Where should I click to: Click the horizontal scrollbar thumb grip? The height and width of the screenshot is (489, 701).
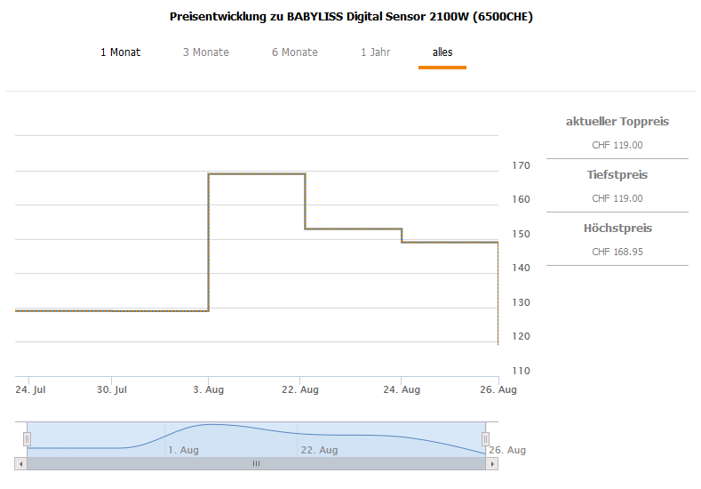click(x=256, y=464)
